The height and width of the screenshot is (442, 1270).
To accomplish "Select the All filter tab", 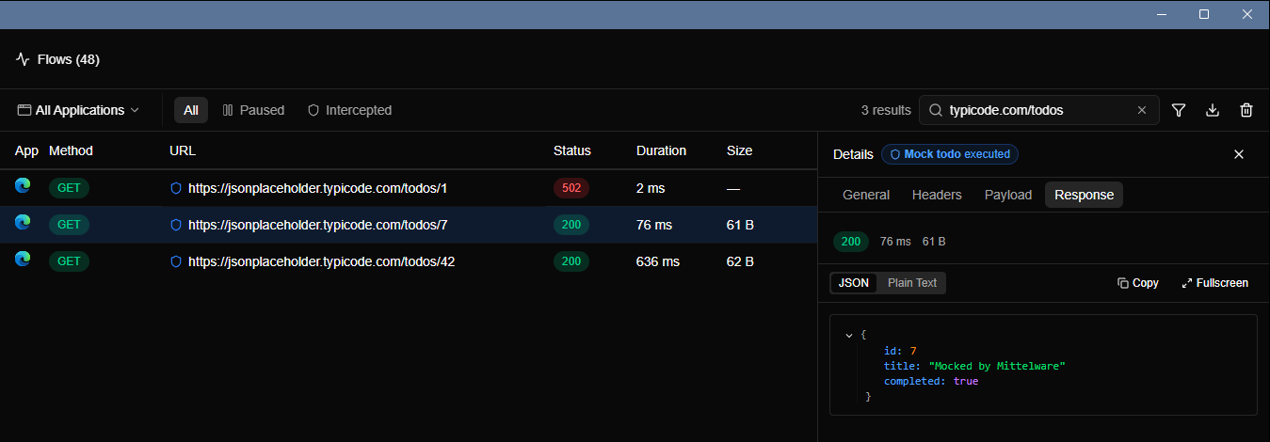I will point(191,110).
